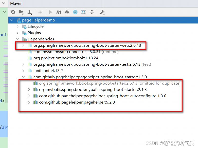Click the pageHelperdemo Maven module icon
The width and height of the screenshot is (198, 148).
point(19,20)
